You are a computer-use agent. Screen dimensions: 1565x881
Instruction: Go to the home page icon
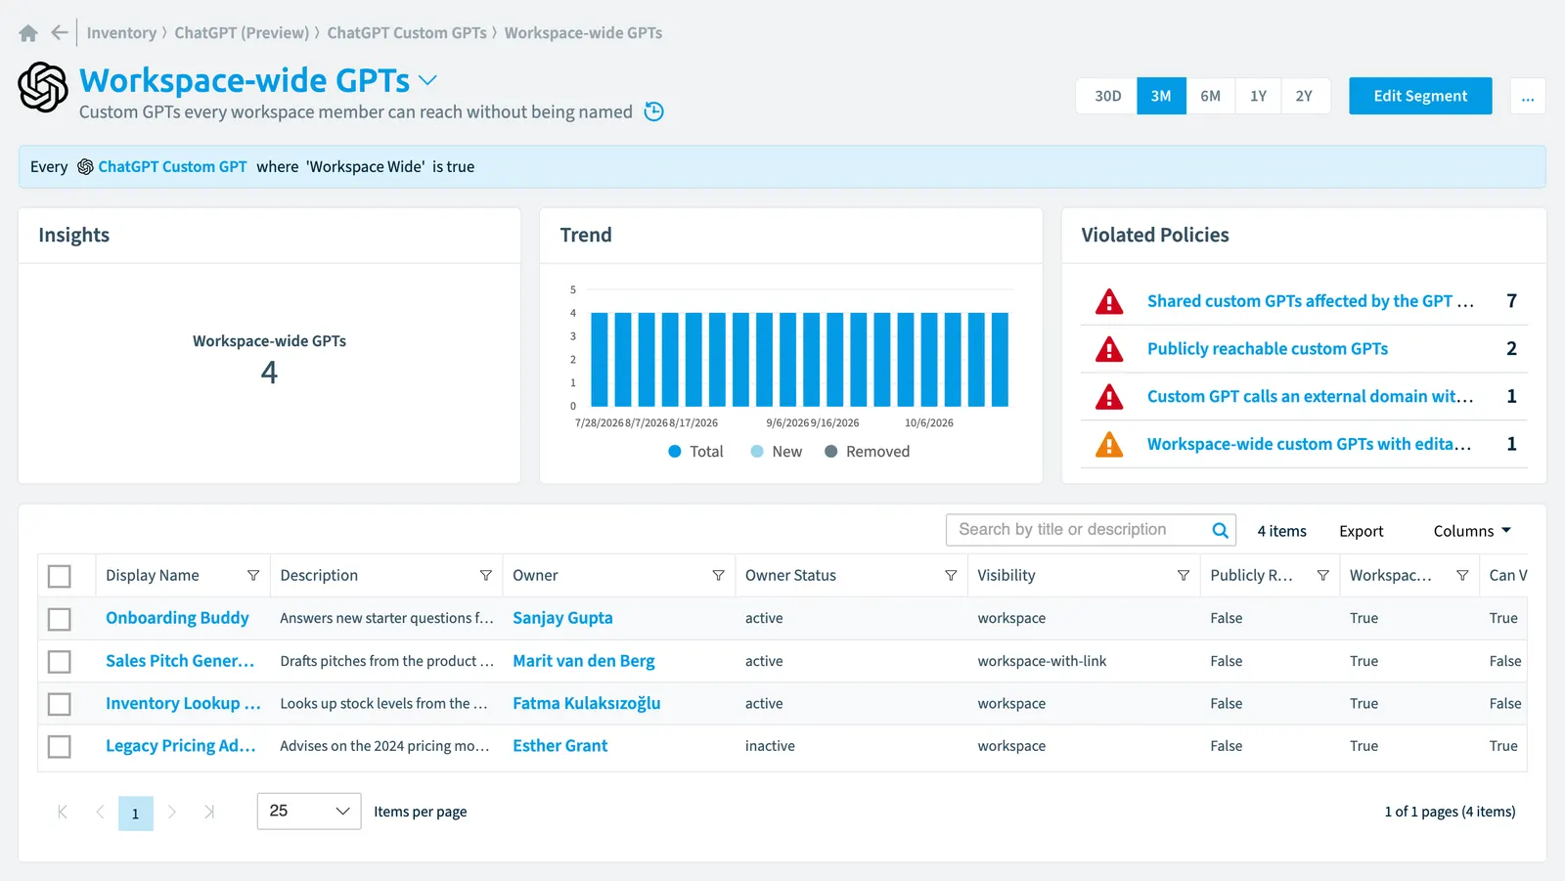tap(28, 33)
